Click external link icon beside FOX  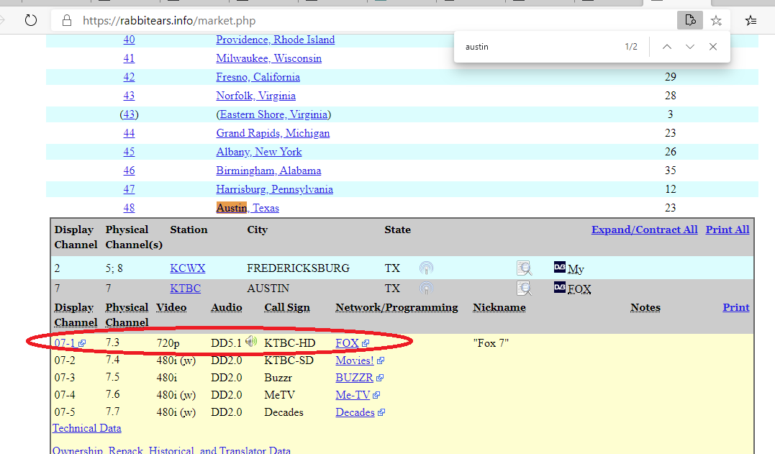click(366, 343)
